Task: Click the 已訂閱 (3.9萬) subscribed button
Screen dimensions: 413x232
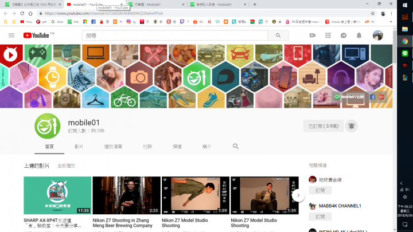Action: (324, 126)
